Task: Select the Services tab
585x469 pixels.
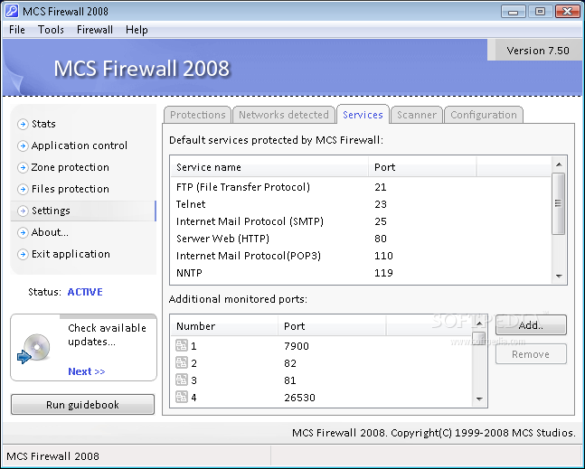Action: point(363,115)
